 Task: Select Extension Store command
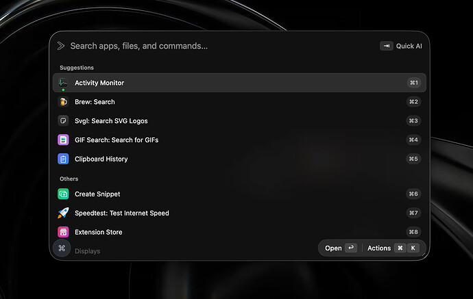click(x=239, y=232)
